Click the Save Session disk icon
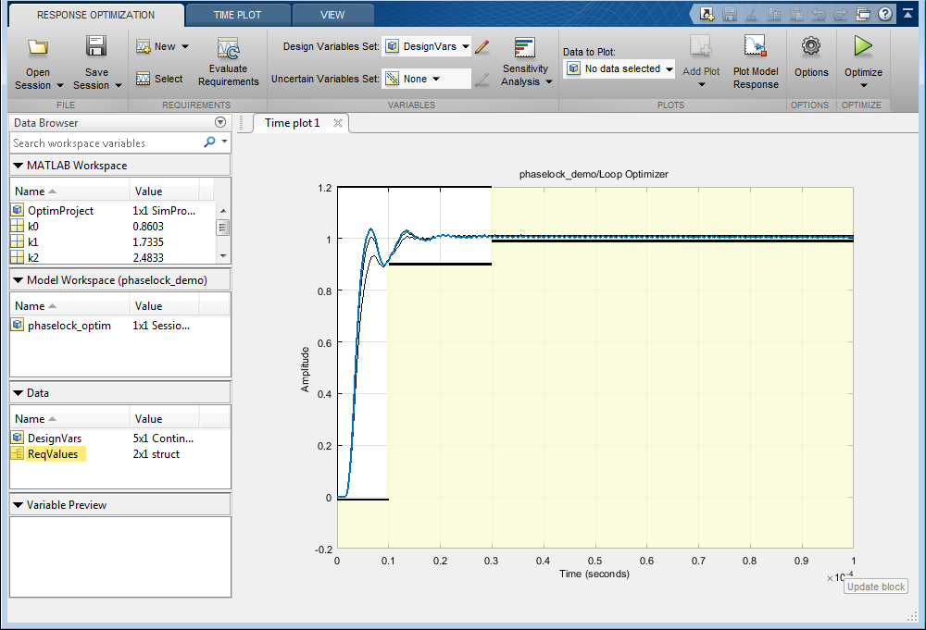Image resolution: width=926 pixels, height=630 pixels. pos(96,47)
